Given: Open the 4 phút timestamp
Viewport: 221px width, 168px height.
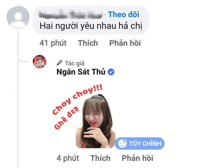Looking at the screenshot, I should [68, 158].
